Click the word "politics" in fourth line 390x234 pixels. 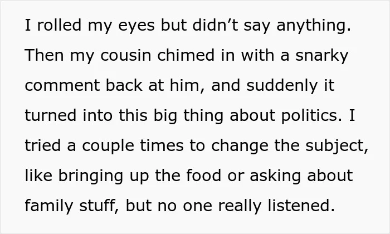click(x=309, y=116)
